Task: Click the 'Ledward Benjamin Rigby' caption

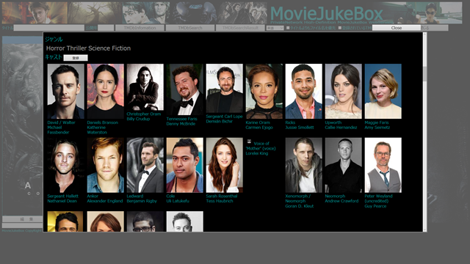Action: 142,199
